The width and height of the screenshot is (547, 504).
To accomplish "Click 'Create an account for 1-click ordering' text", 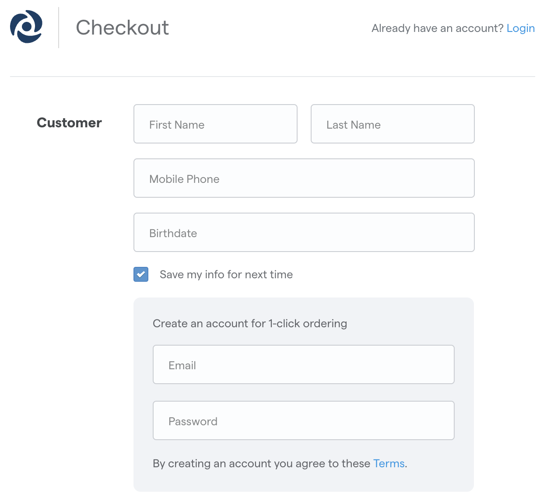I will click(x=250, y=323).
